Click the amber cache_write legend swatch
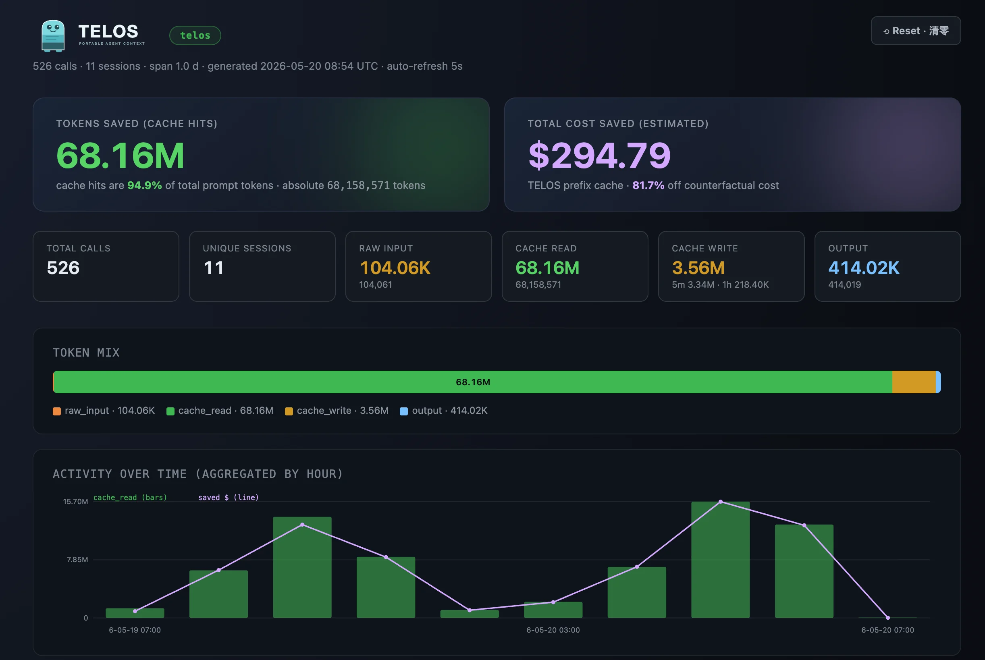 [289, 411]
